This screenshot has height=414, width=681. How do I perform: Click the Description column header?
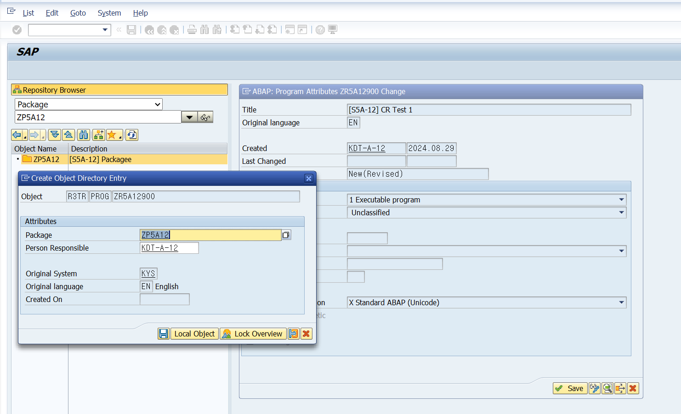tap(148, 149)
